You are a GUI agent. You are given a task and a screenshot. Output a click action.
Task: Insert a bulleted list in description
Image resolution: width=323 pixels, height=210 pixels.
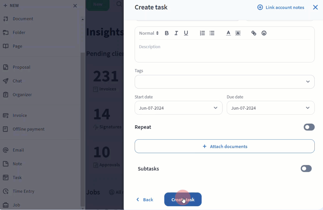212,33
